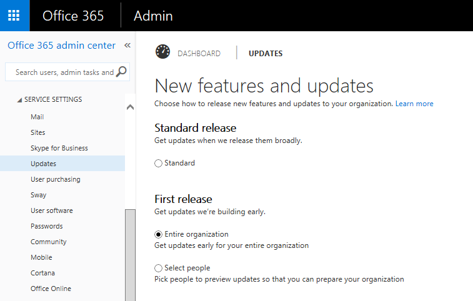
Task: Click the search magnifier icon
Action: [x=122, y=72]
